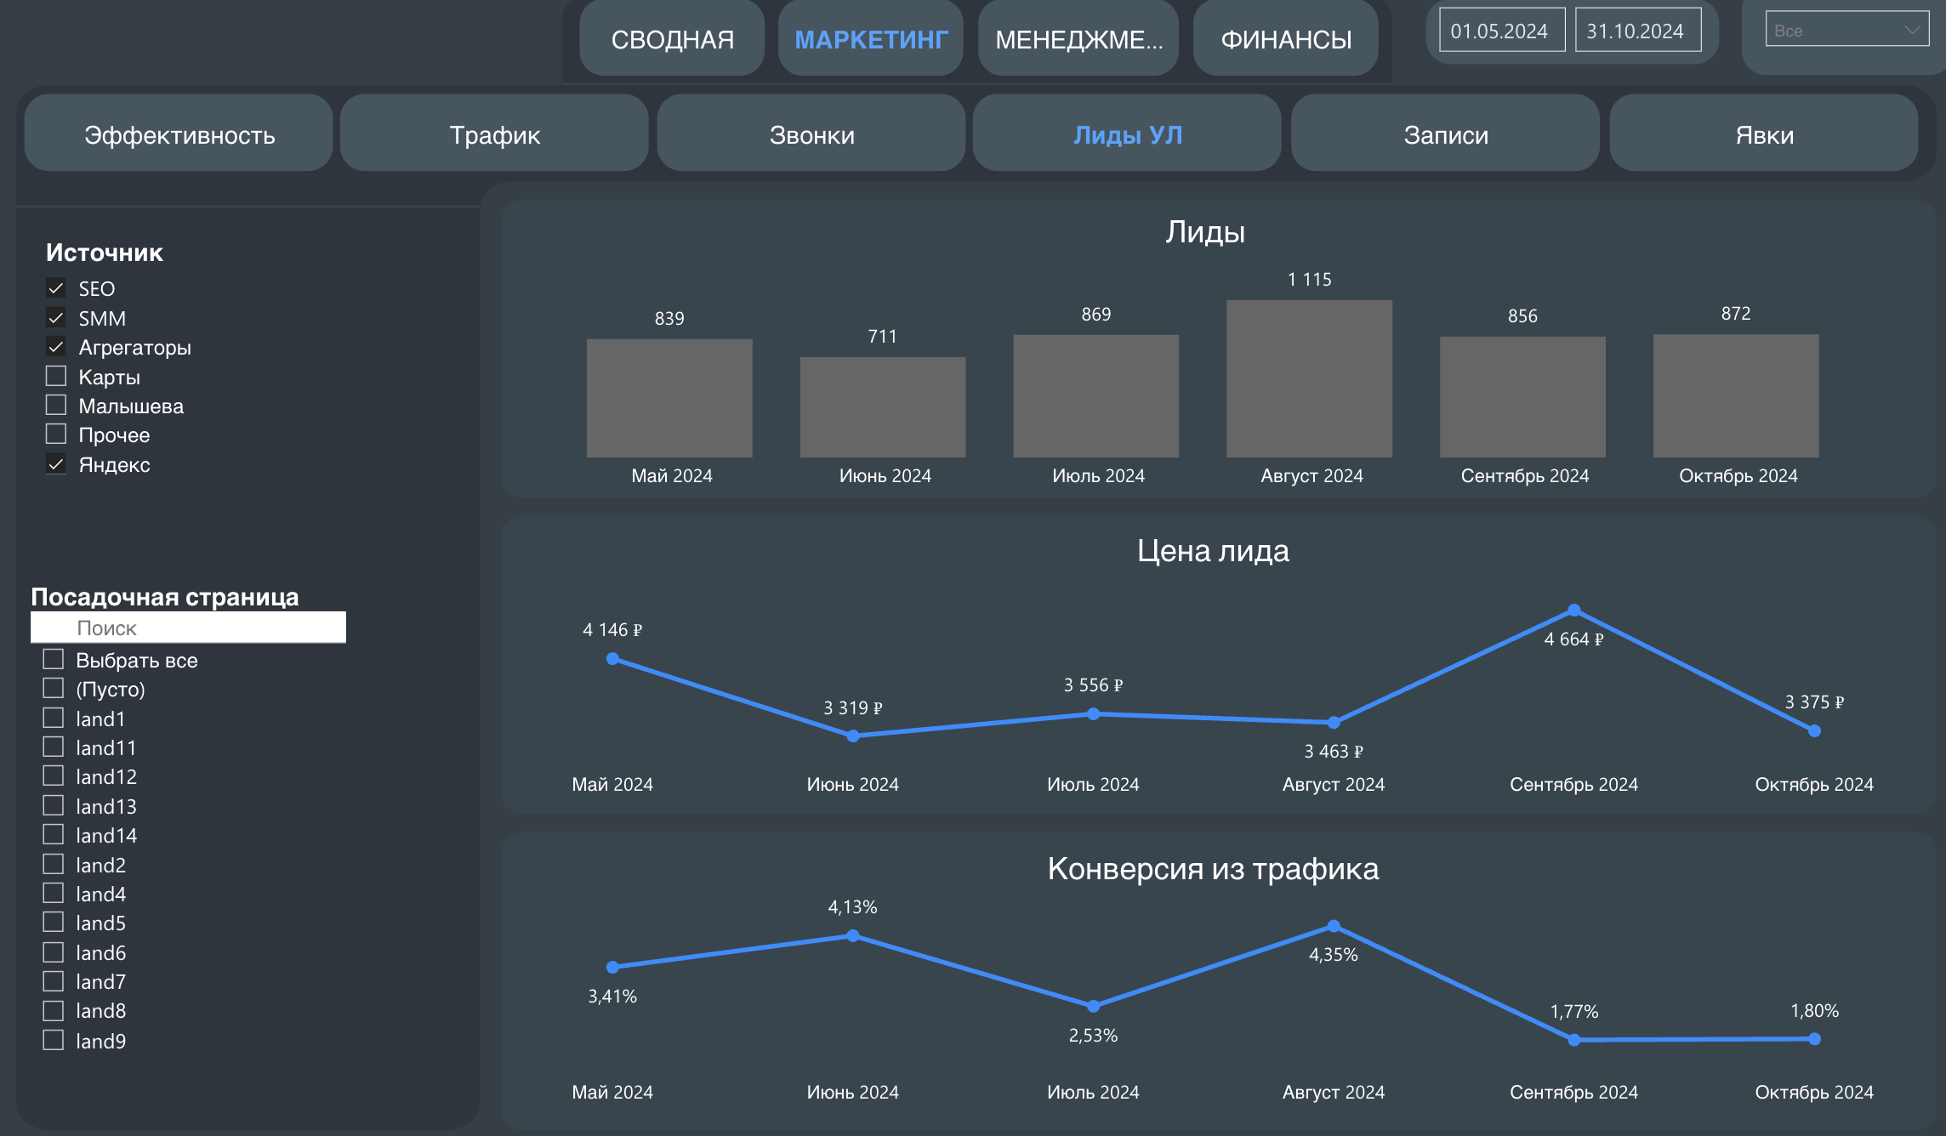Expand the Все dropdown
The image size is (1946, 1136).
coord(1846,31)
